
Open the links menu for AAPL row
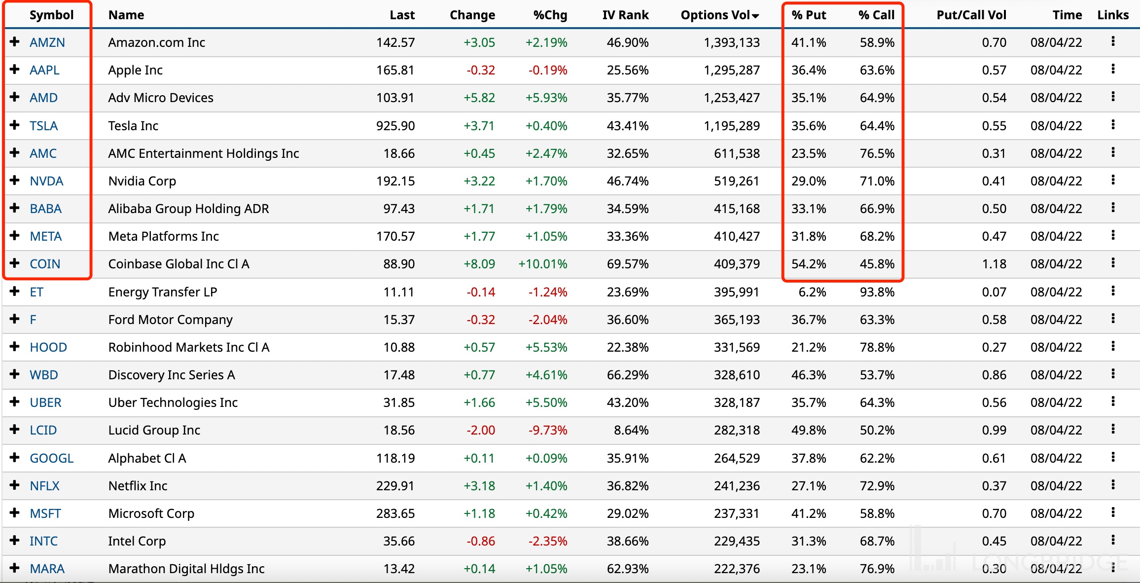pos(1113,69)
